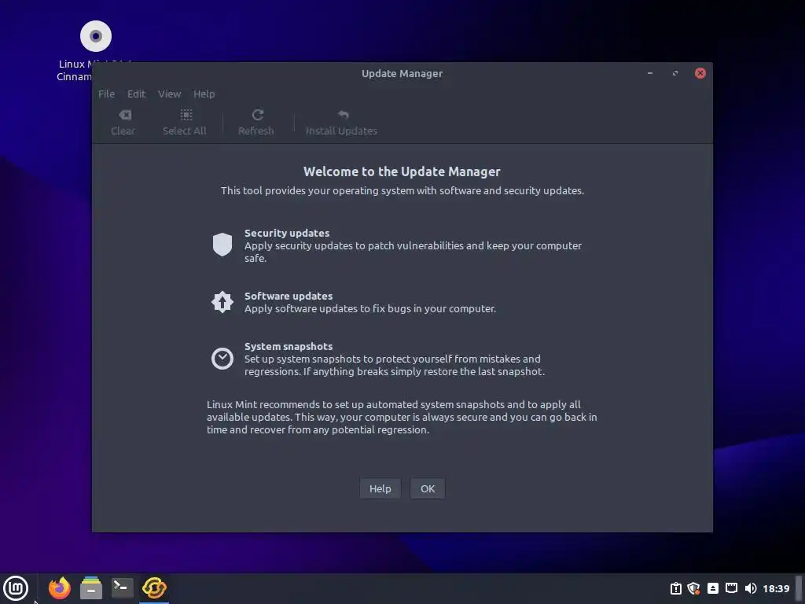Open the file manager from the panel
Screen dimensions: 805x604
click(x=91, y=588)
